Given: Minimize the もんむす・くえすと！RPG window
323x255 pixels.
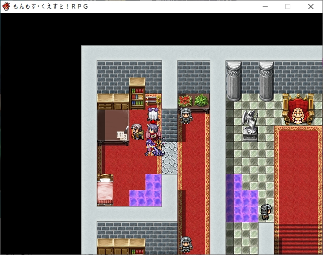Looking at the screenshot, I should [x=265, y=7].
